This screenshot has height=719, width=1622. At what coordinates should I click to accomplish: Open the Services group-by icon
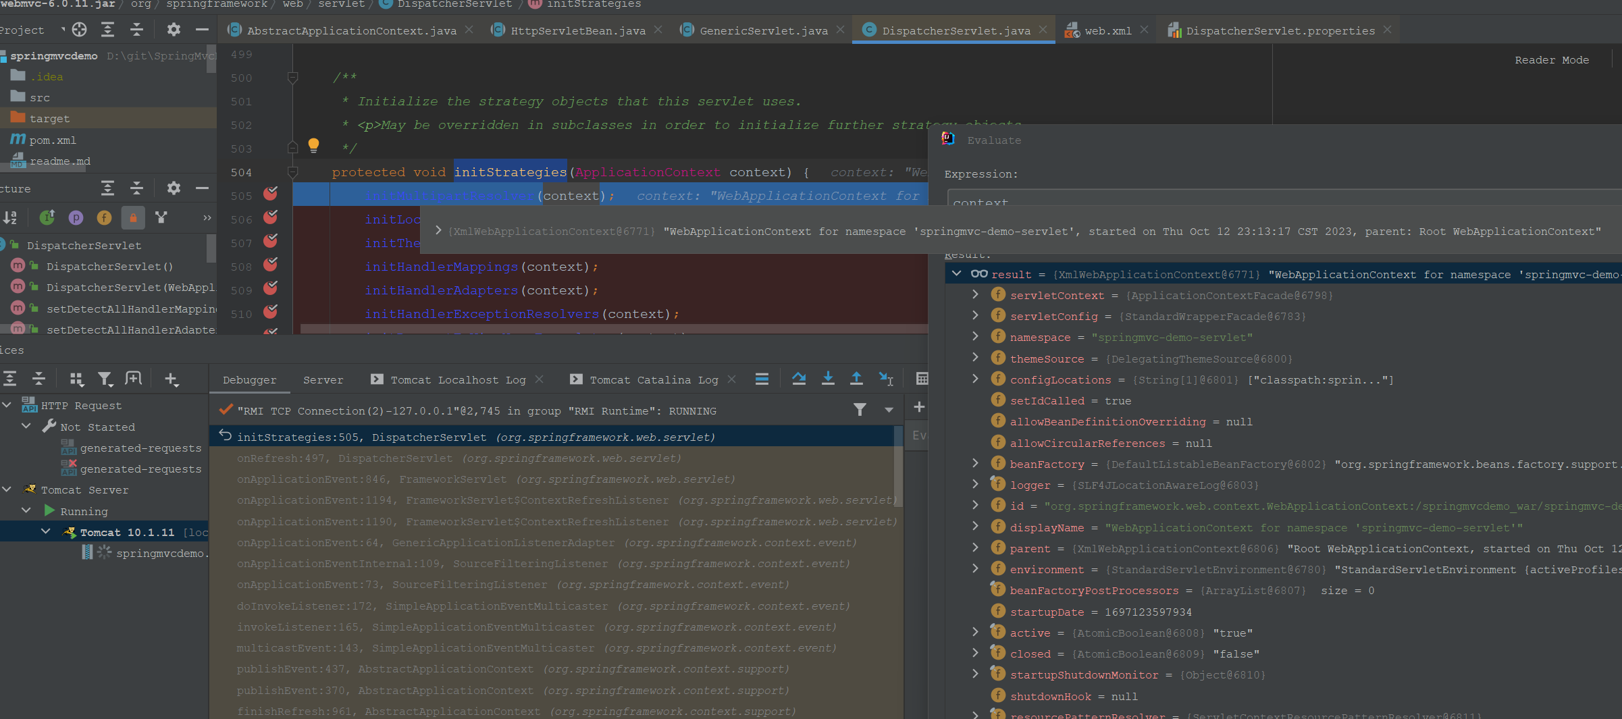(76, 379)
